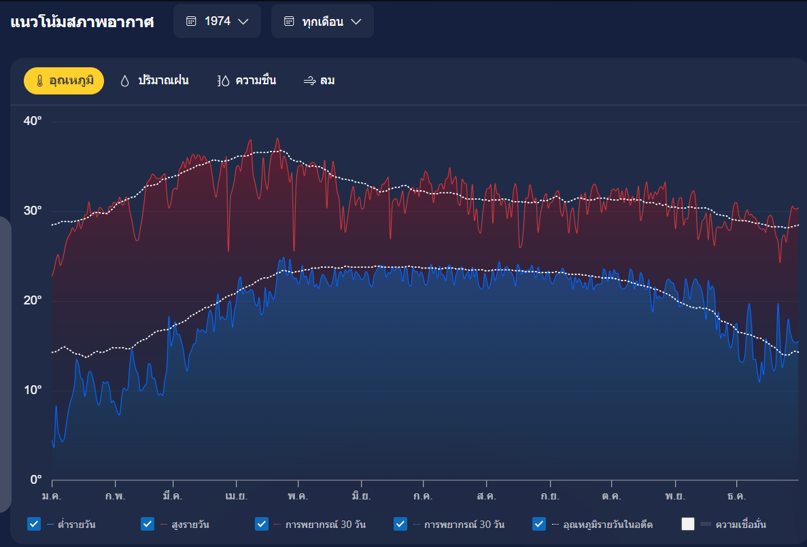The height and width of the screenshot is (547, 807).
Task: Switch to the ความชื้น tab label
Action: (256, 81)
